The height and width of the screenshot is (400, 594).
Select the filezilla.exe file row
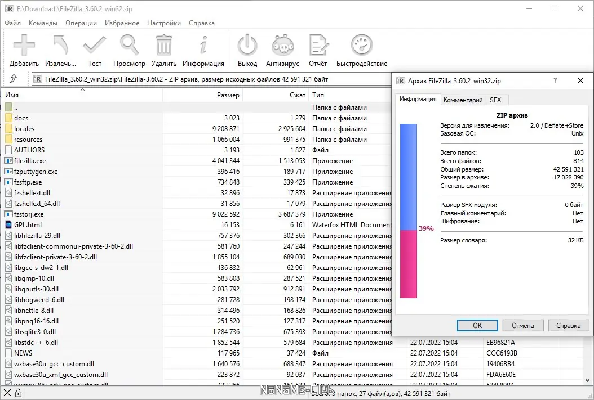click(196, 161)
